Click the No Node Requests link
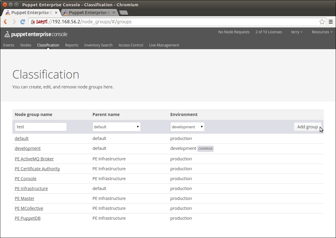The width and height of the screenshot is (336, 238). tap(234, 32)
